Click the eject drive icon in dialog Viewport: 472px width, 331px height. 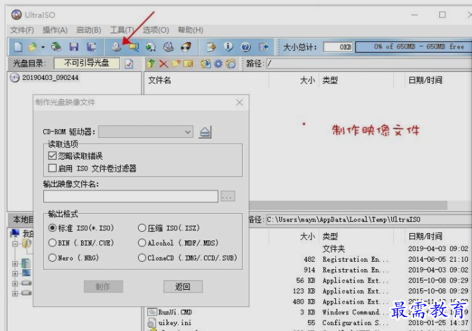(205, 132)
